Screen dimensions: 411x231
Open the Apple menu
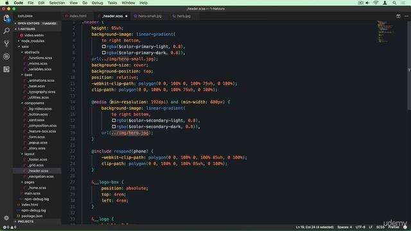coord(7,3)
